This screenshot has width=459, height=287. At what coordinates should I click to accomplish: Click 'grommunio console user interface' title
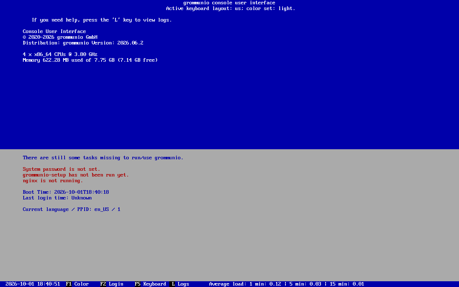[x=229, y=3]
